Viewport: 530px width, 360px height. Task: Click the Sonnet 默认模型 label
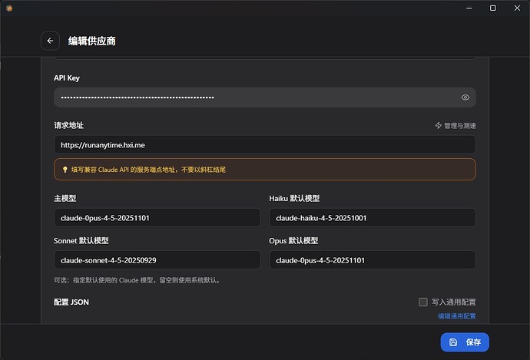point(81,241)
